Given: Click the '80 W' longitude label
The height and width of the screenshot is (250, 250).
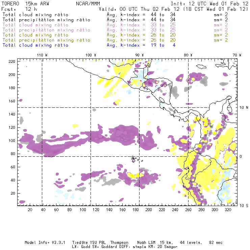Looking at the screenshot, I should (x=188, y=55).
